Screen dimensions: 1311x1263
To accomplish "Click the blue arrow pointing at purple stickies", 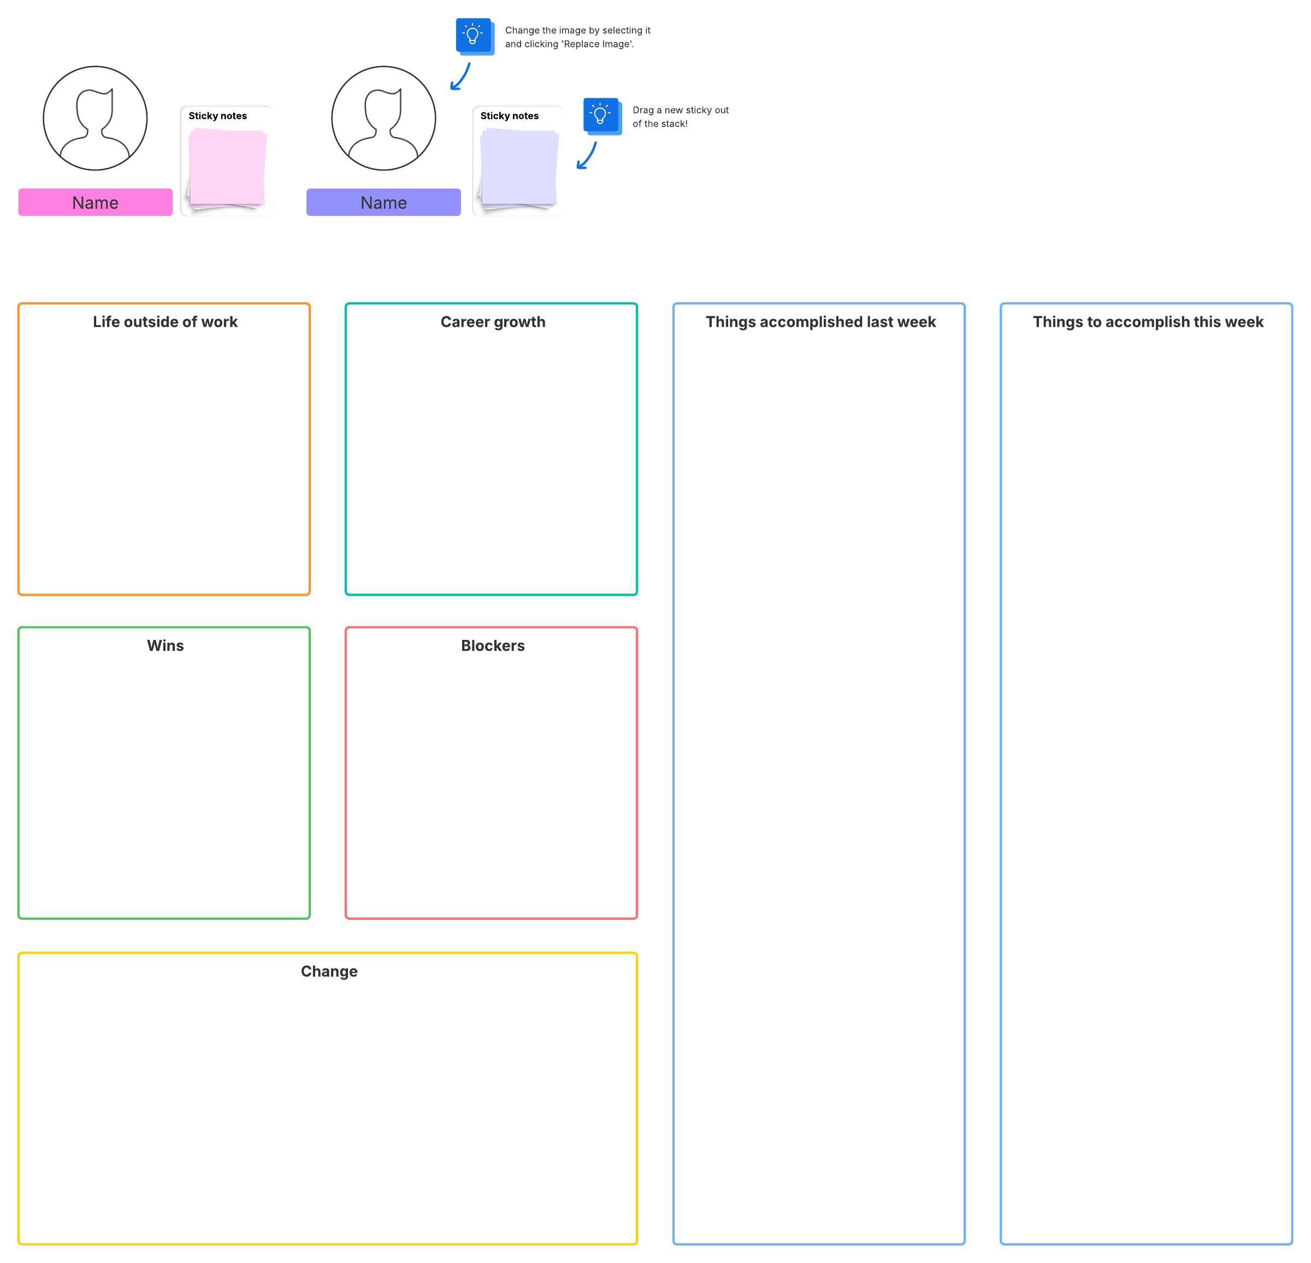I will point(587,155).
